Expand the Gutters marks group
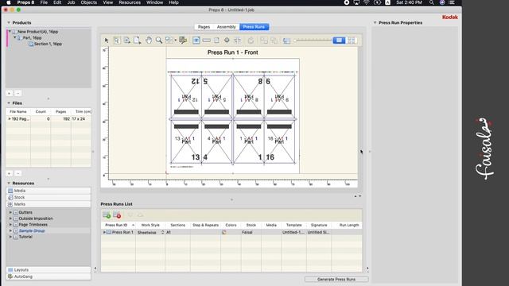 pos(10,212)
